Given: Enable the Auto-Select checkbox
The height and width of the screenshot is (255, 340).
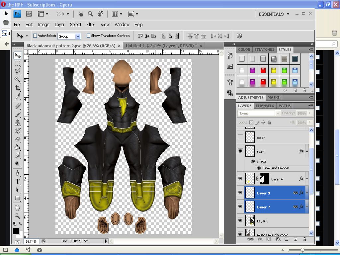Looking at the screenshot, I should pyautogui.click(x=35, y=36).
